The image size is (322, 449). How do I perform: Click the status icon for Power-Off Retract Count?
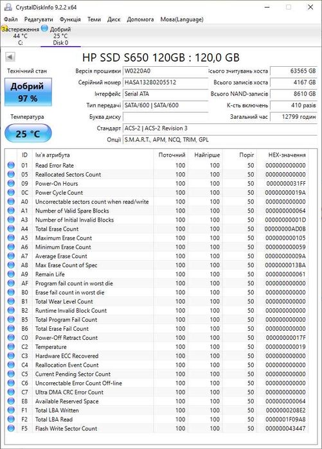click(x=11, y=337)
